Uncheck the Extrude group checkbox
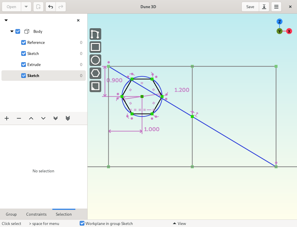Viewport: 297px width, 227px height. tap(24, 65)
